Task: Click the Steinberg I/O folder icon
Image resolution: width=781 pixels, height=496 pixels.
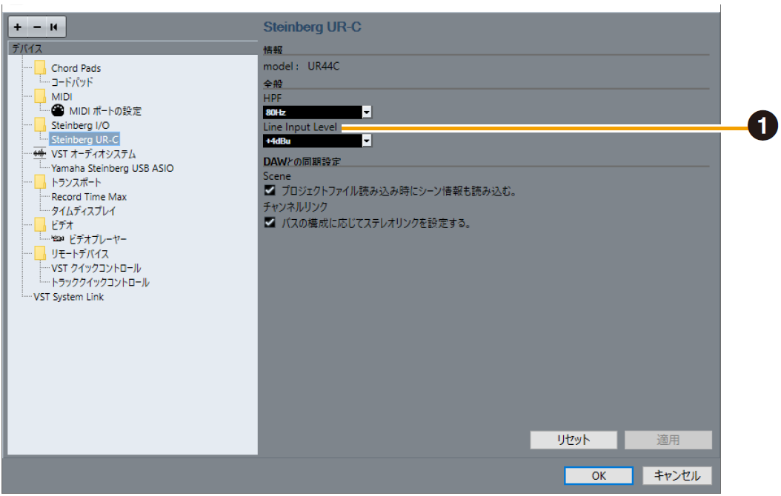Action: (x=41, y=125)
